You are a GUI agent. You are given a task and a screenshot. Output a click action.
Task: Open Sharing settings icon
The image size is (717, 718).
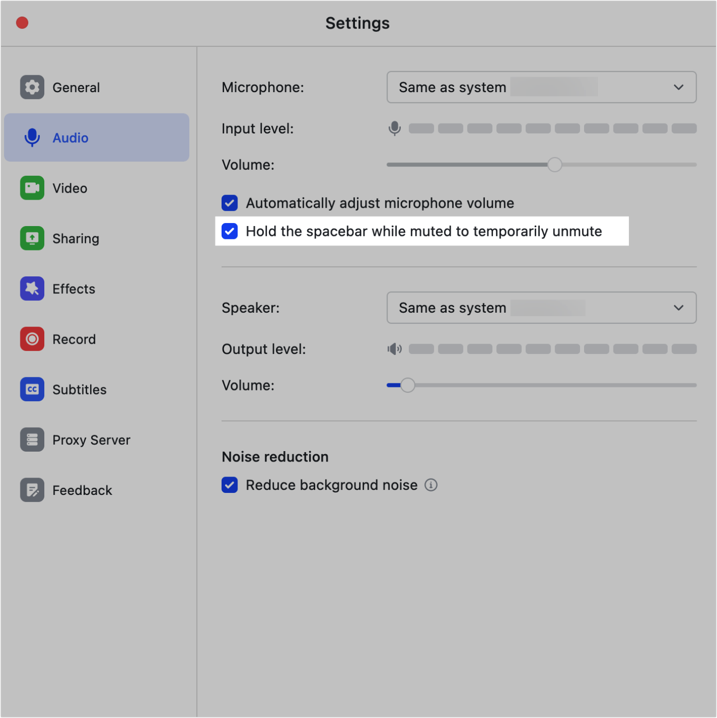32,239
